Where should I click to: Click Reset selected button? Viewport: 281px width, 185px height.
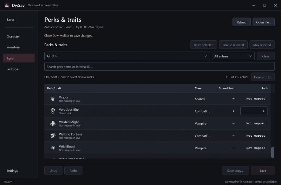(204, 45)
